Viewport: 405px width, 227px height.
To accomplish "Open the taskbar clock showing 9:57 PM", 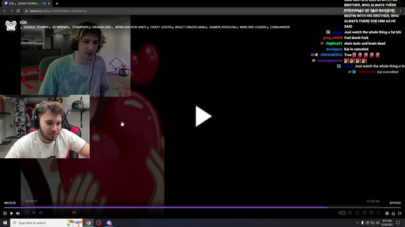I will [x=387, y=223].
